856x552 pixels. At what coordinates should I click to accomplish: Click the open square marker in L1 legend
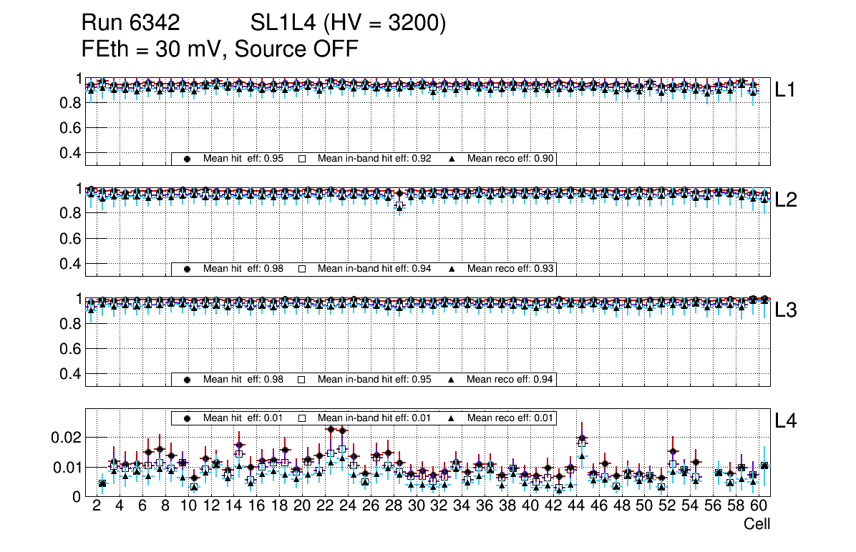[302, 159]
